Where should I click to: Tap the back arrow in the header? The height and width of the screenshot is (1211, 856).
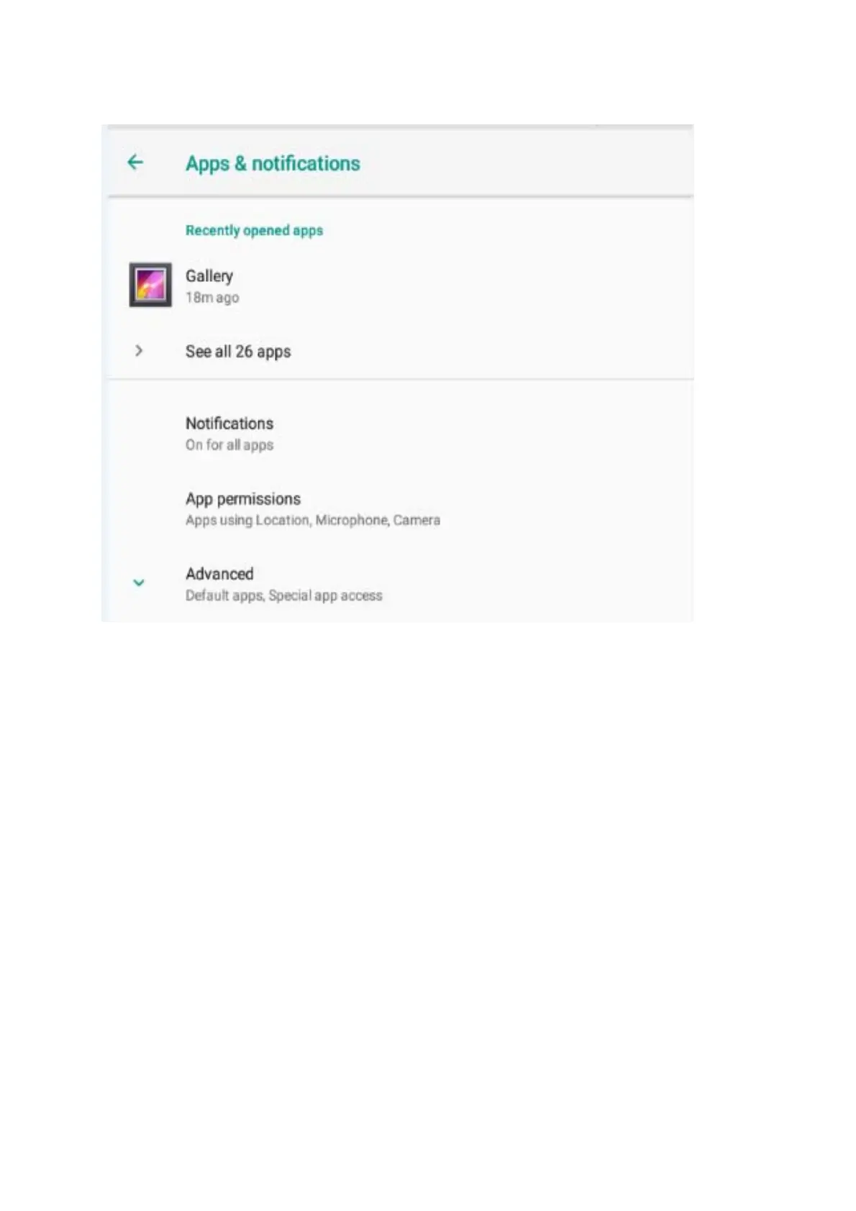point(135,163)
